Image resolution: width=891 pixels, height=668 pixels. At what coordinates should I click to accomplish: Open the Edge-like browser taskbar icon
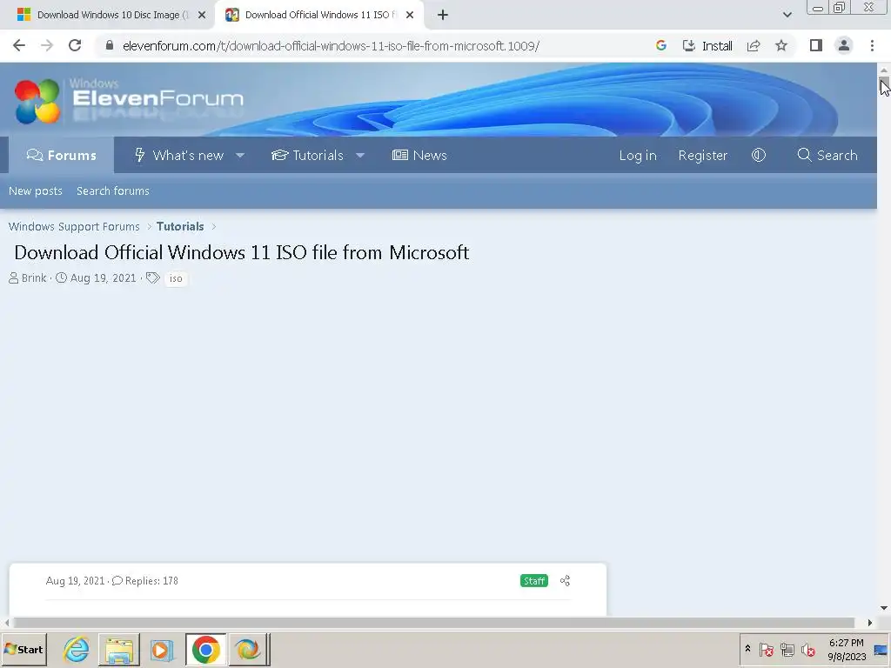coord(248,649)
